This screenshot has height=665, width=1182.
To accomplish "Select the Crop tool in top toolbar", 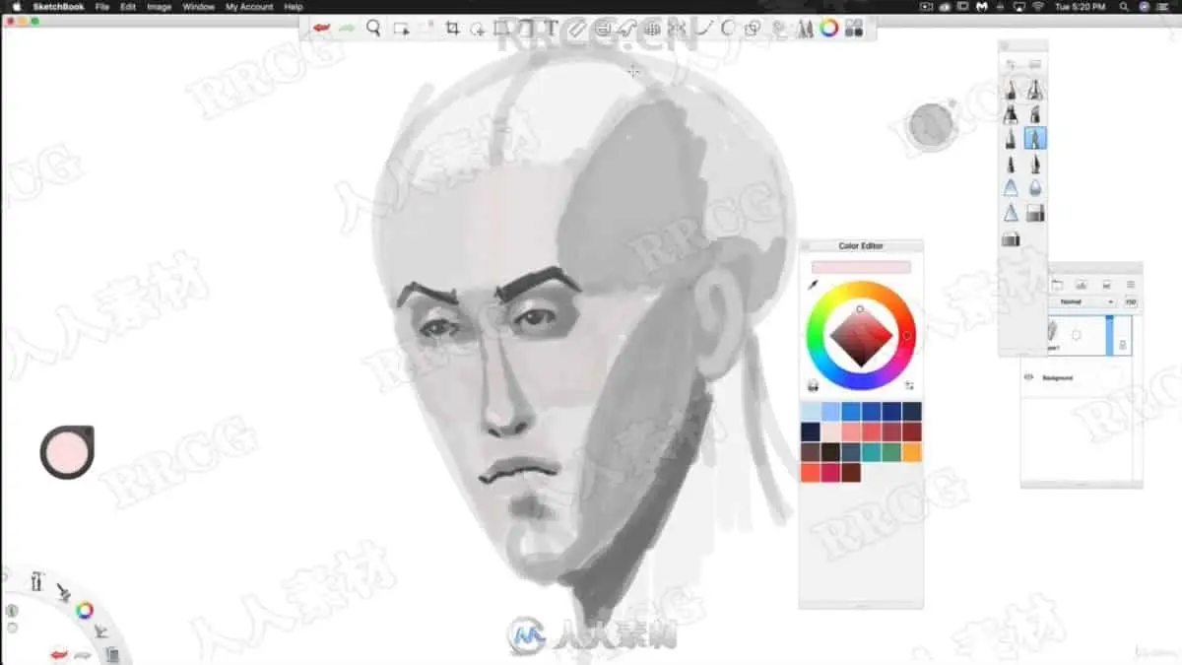I will [452, 29].
